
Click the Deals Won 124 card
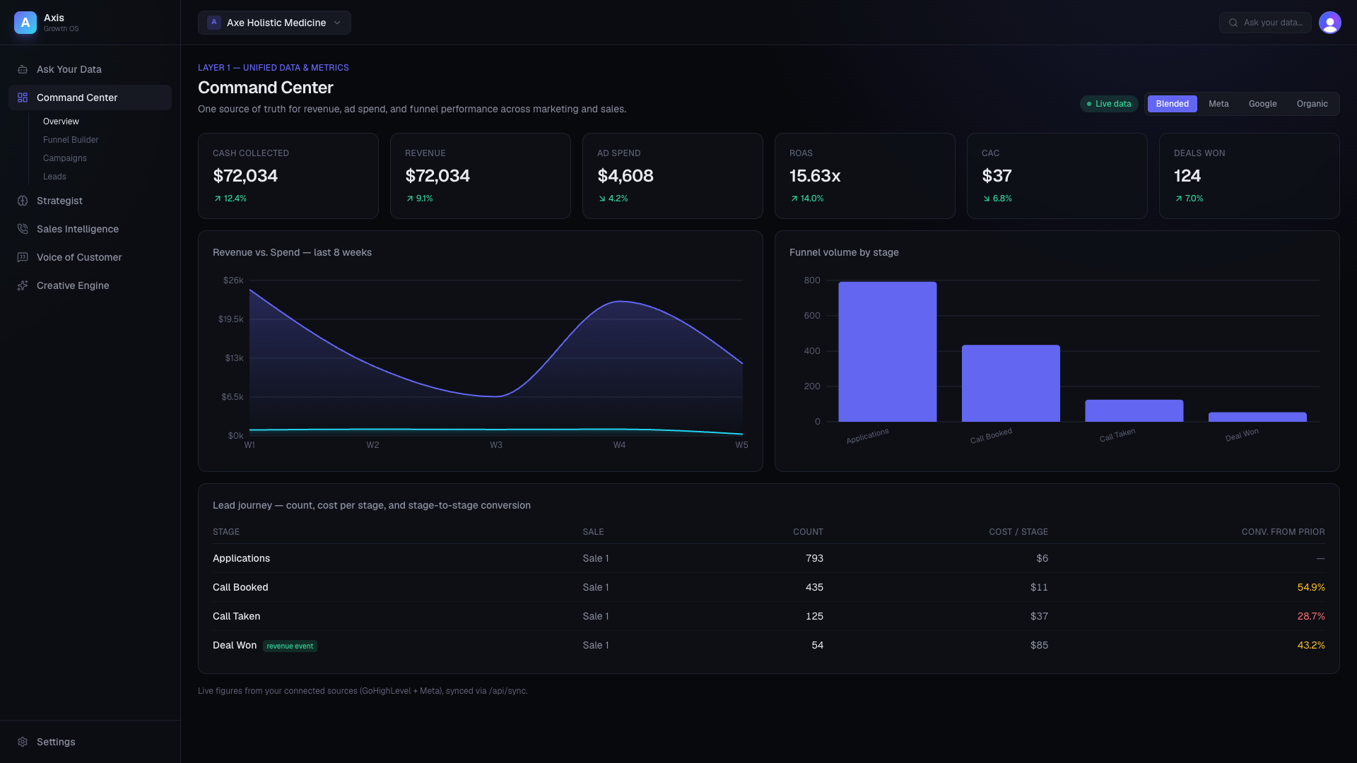click(x=1250, y=176)
